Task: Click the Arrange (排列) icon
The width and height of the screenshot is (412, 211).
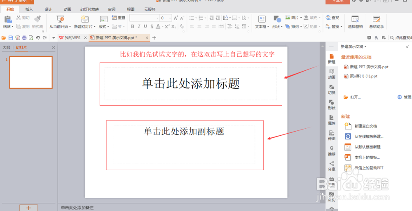Action: coord(288,26)
